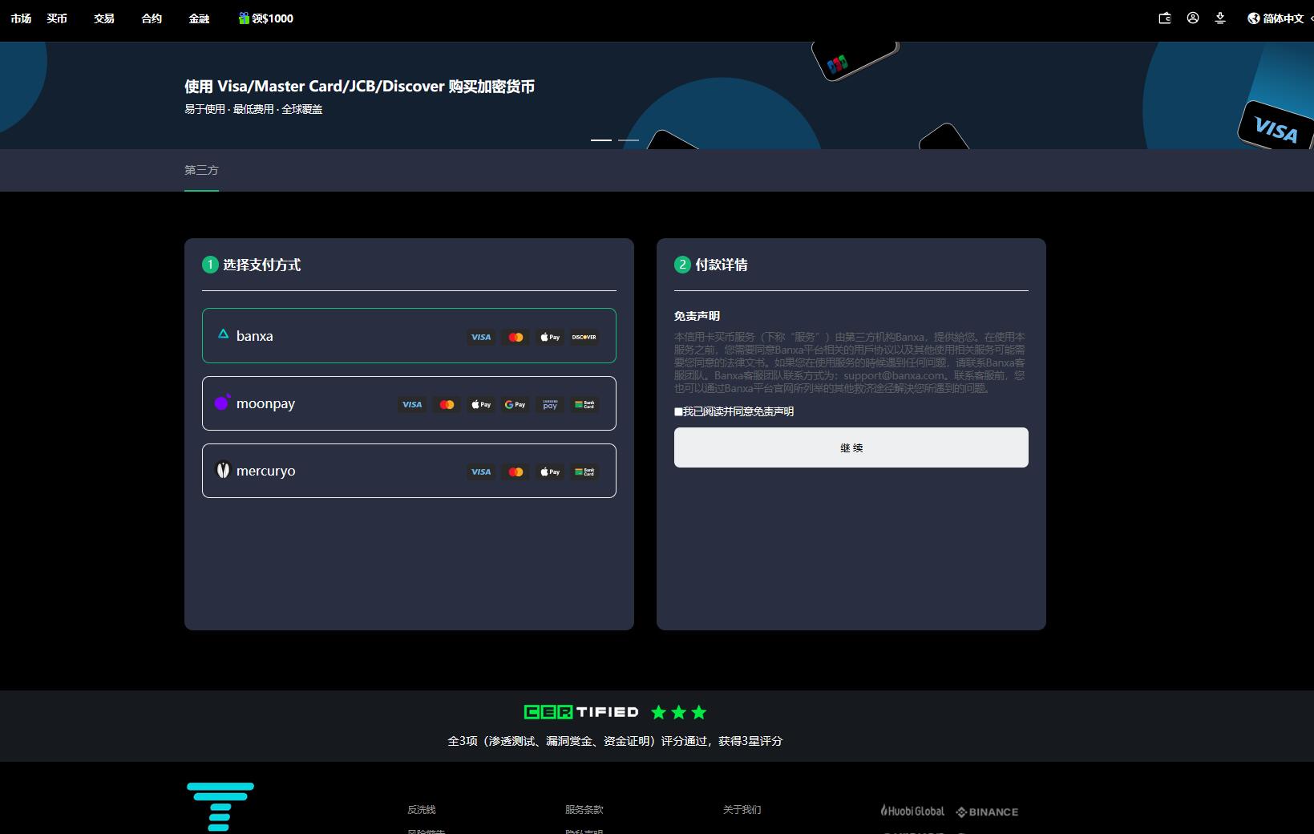Click the Visa icon in moonpay row
1314x834 pixels.
[x=412, y=404]
